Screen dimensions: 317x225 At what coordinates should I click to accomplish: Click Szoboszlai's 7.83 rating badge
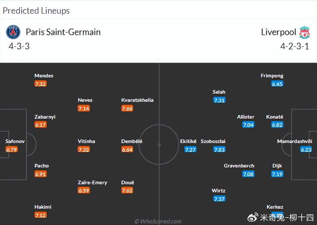[219, 149]
